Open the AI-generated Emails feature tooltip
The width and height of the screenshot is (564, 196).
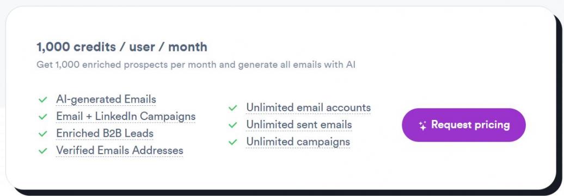pos(106,99)
